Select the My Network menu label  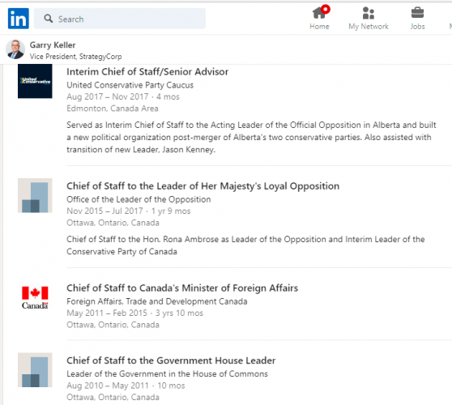[x=368, y=27]
